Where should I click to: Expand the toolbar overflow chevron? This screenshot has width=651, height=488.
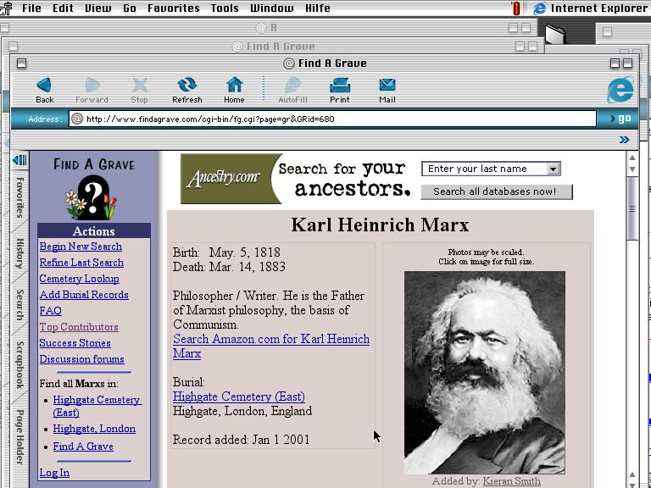[625, 140]
